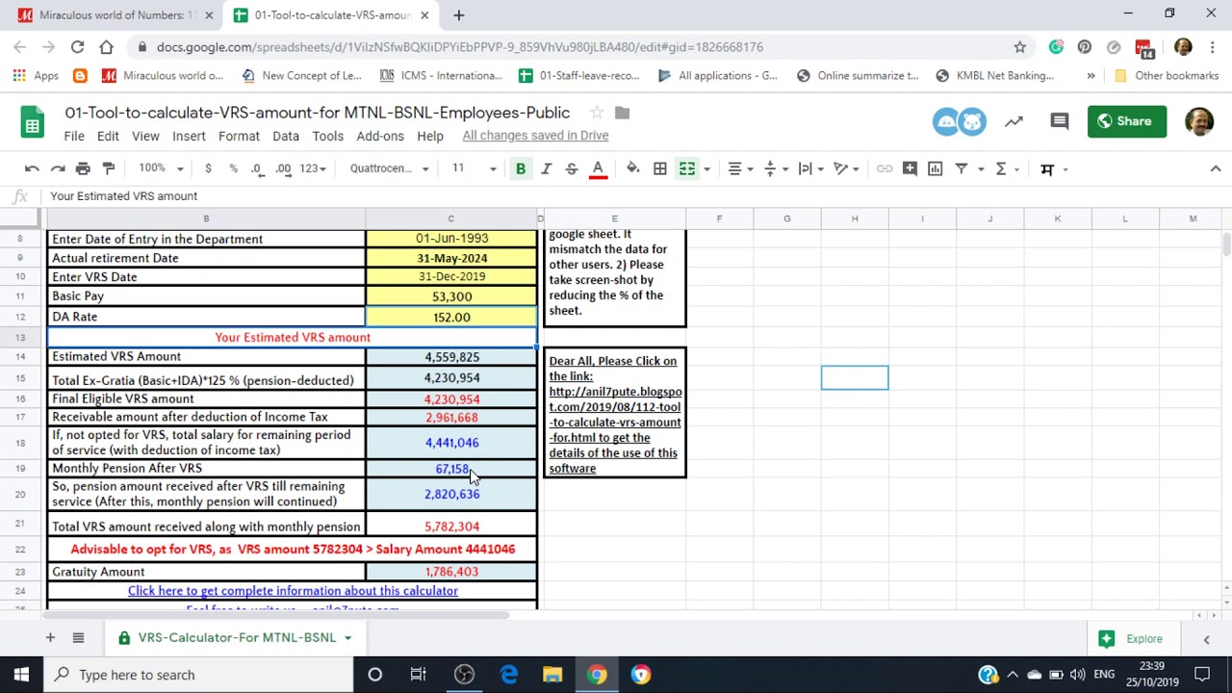Image resolution: width=1232 pixels, height=693 pixels.
Task: Click complete information about calculator link
Action: coord(293,591)
